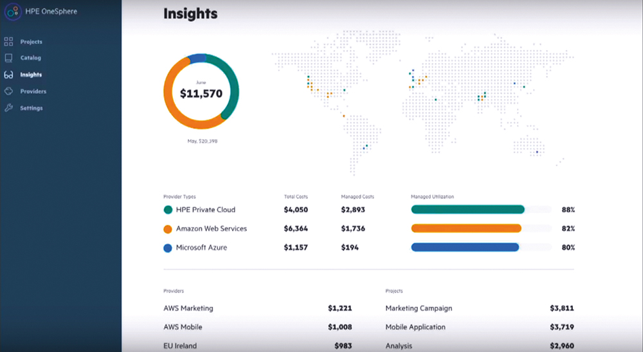Click the Microsoft Azure utilization bar
The image size is (643, 352).
click(x=481, y=247)
